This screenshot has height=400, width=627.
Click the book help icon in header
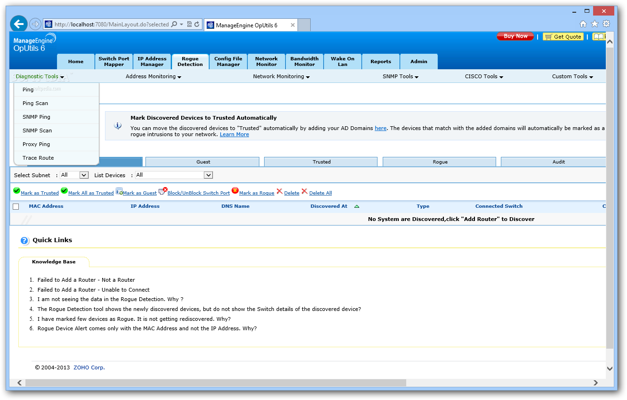click(x=598, y=37)
